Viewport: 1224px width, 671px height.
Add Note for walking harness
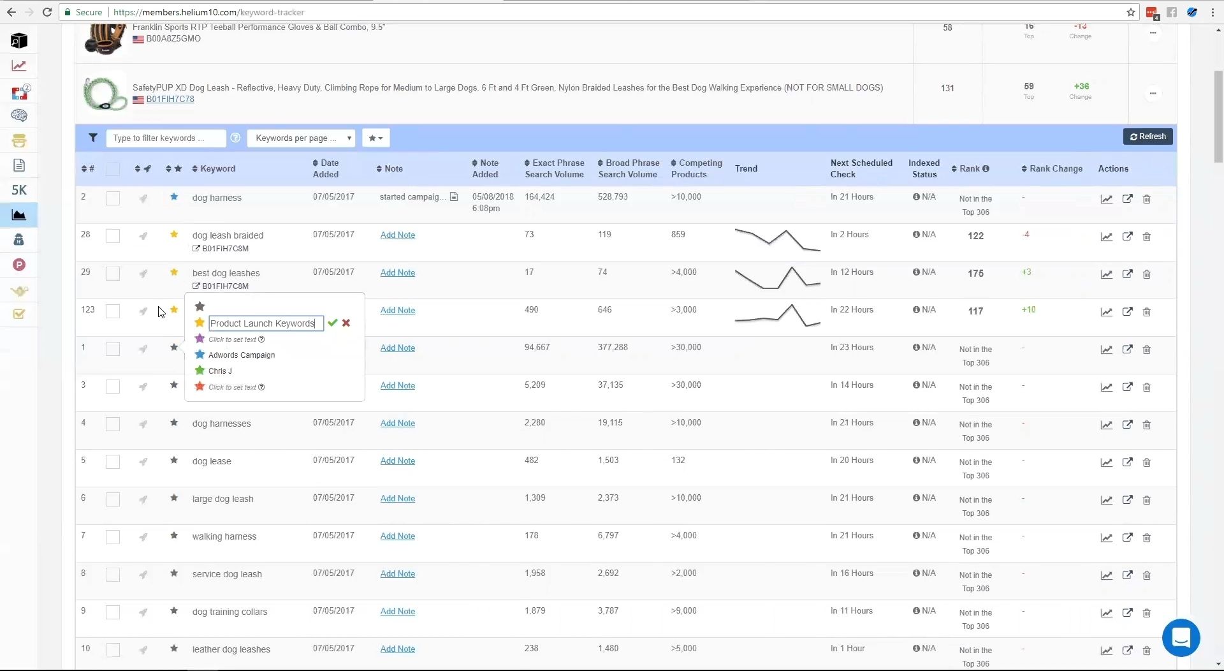click(398, 536)
